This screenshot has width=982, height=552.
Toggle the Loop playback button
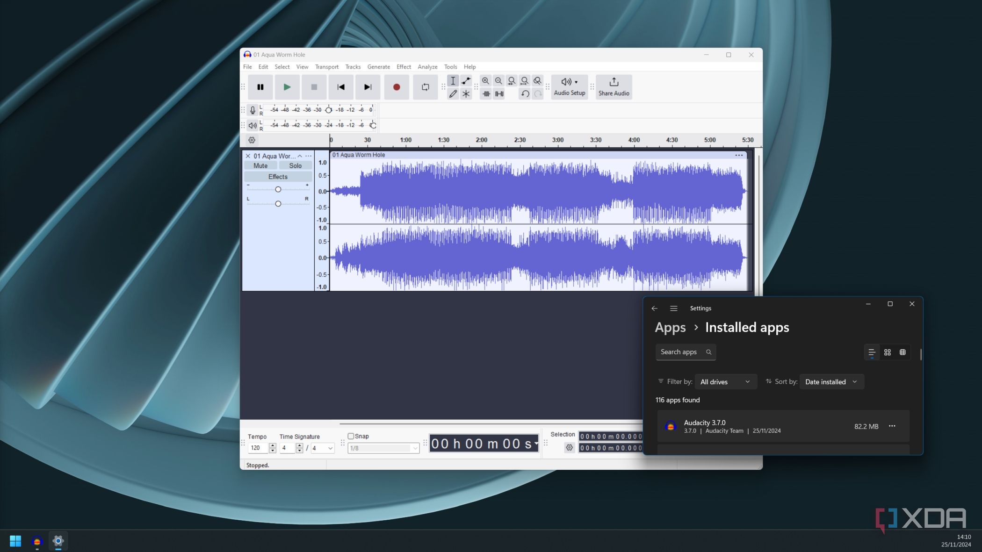pos(425,87)
